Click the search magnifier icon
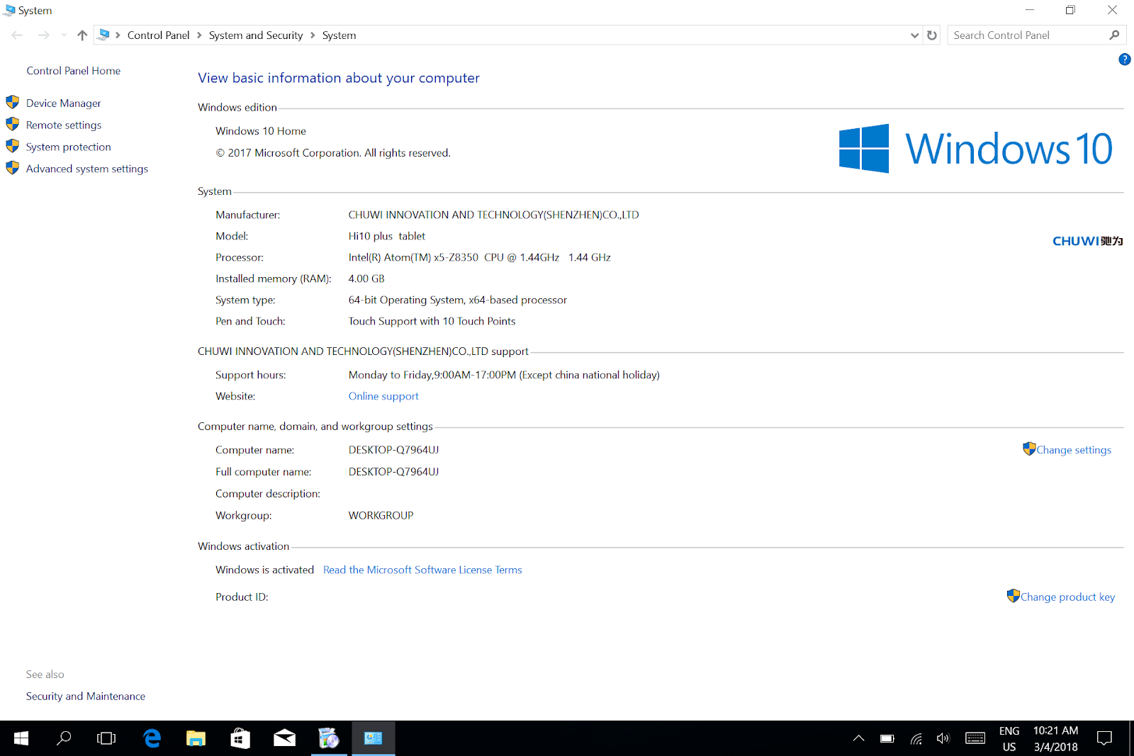Screen dimensions: 1134x756 point(1115,35)
